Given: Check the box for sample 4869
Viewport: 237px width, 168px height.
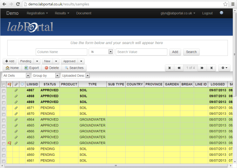Looking at the screenshot, I should tap(4, 103).
